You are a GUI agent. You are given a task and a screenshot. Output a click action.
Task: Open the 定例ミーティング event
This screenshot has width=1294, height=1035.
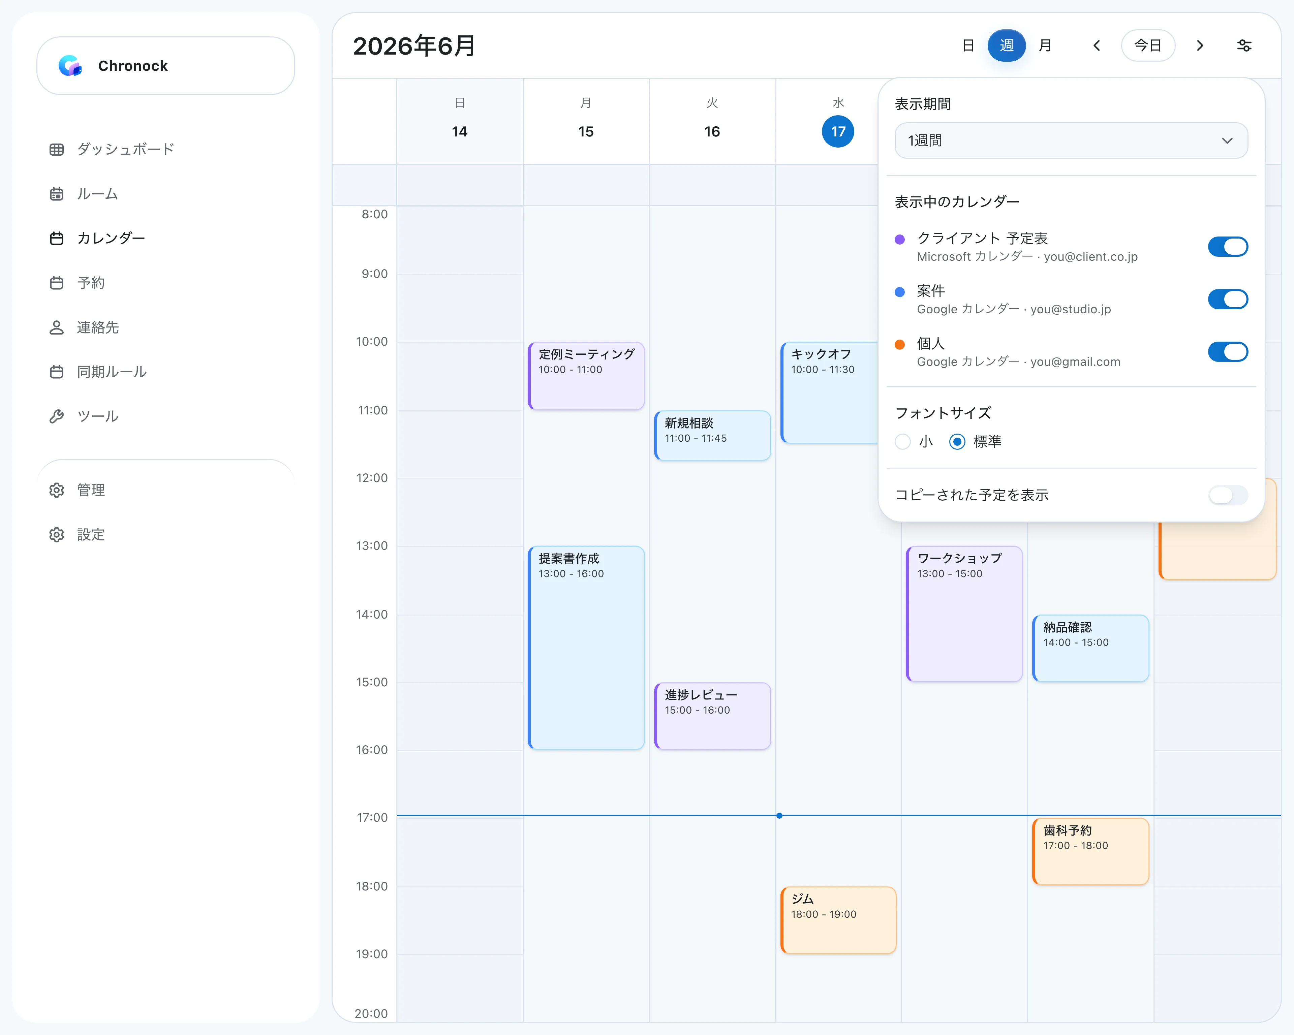point(586,376)
